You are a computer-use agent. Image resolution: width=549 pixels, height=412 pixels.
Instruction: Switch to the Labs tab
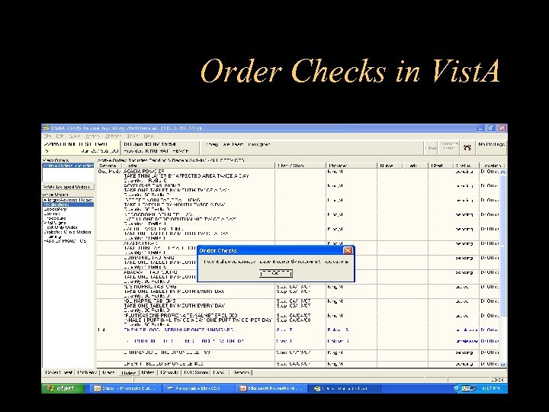click(x=219, y=372)
